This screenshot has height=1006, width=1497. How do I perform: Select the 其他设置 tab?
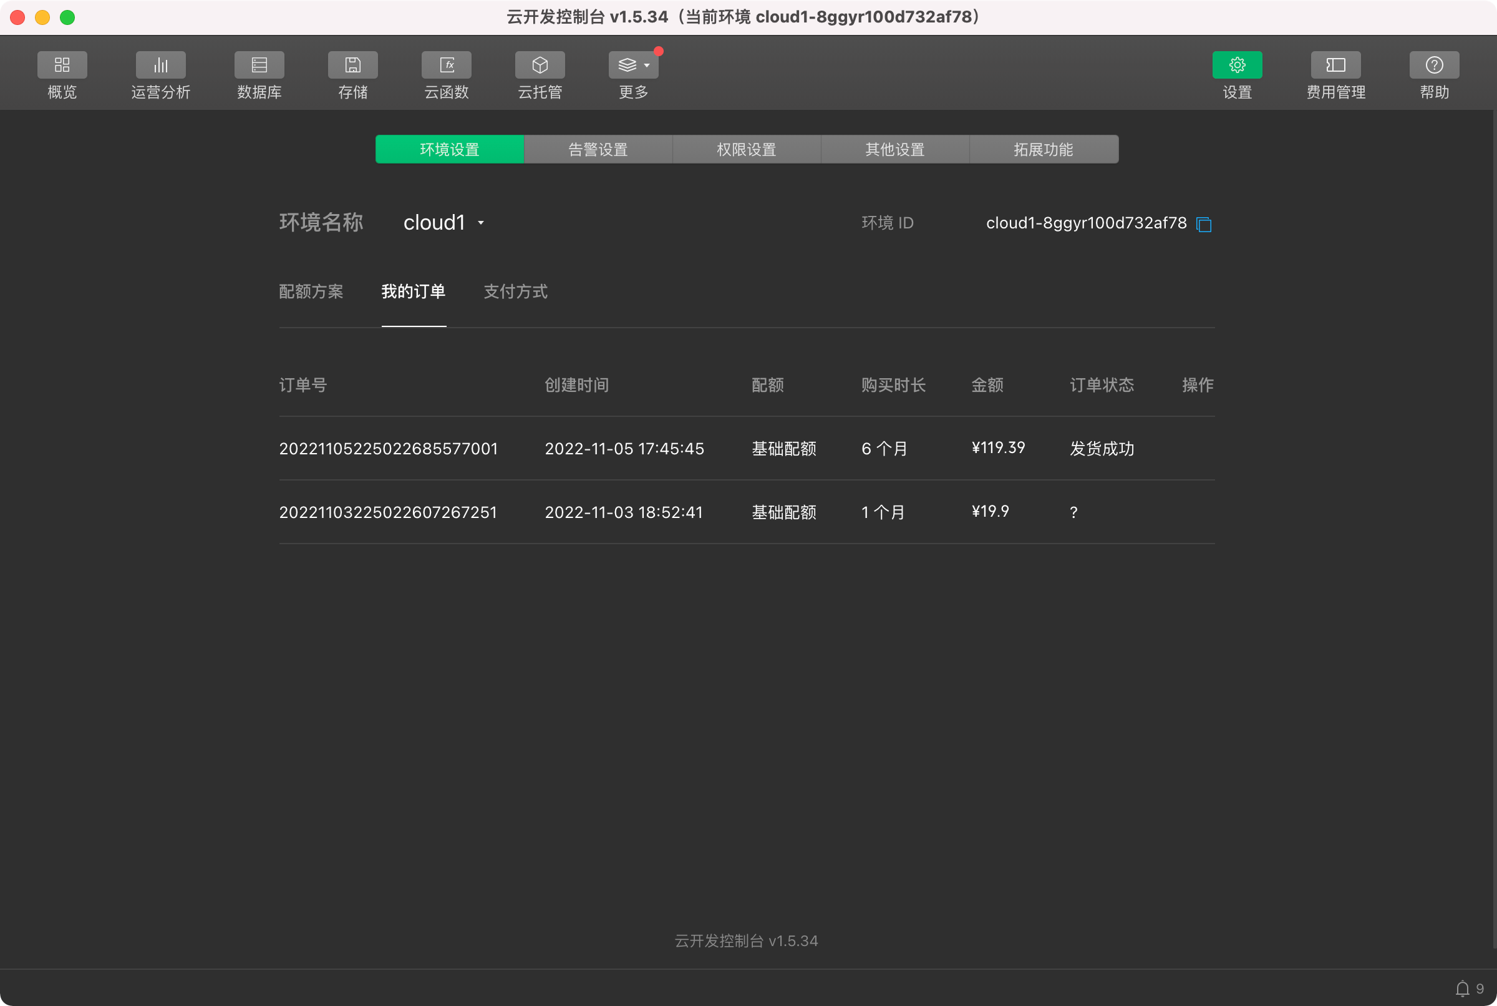click(x=894, y=150)
